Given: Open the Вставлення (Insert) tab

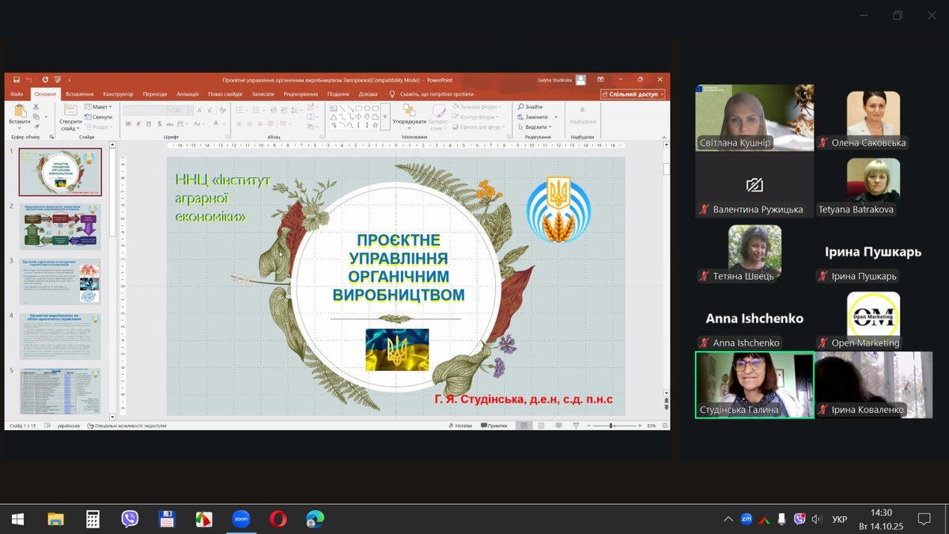Looking at the screenshot, I should point(79,94).
